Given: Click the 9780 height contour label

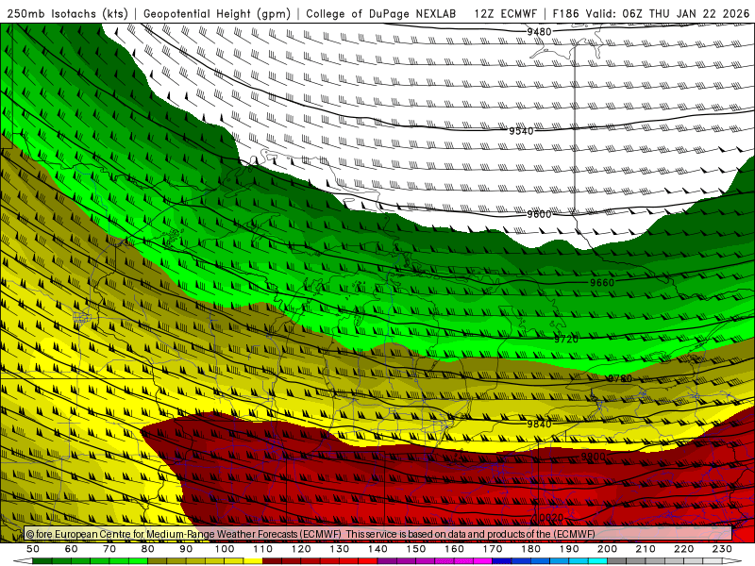Looking at the screenshot, I should tap(620, 379).
